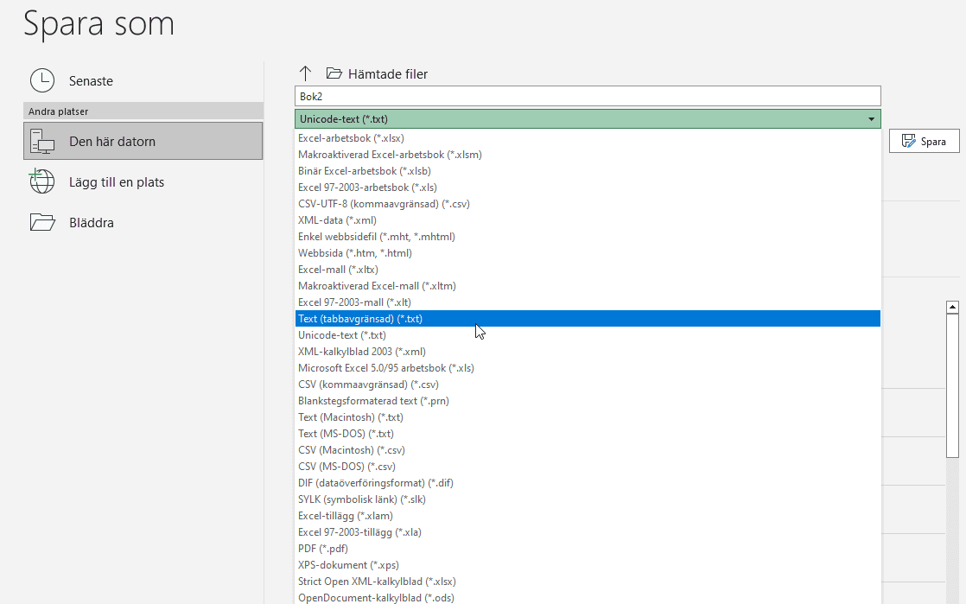
Task: Click the Spara button
Action: tap(925, 141)
